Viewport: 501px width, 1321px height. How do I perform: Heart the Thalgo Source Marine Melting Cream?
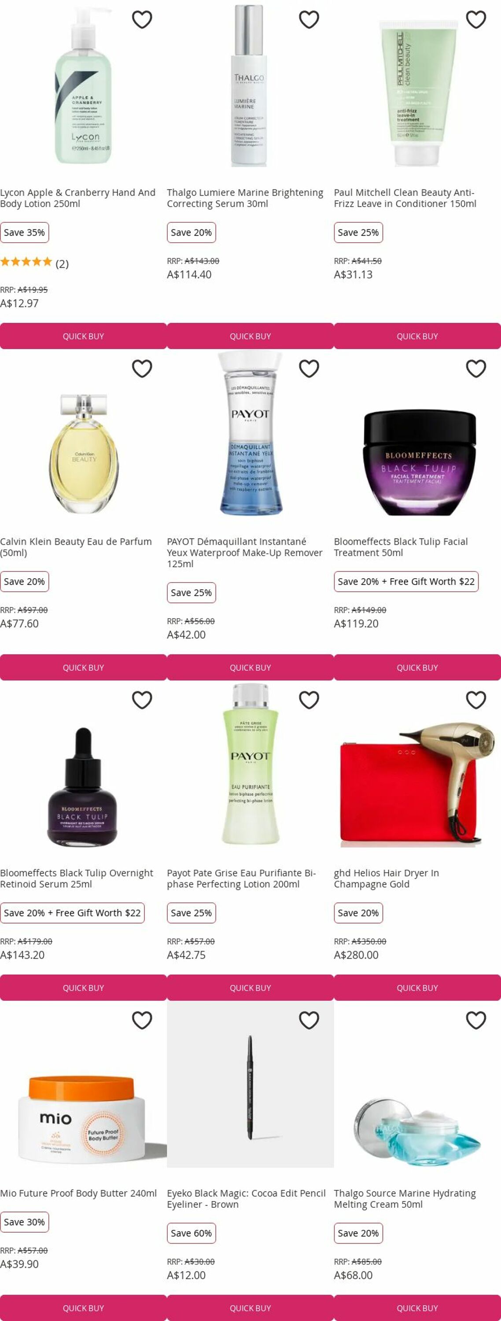[476, 1021]
